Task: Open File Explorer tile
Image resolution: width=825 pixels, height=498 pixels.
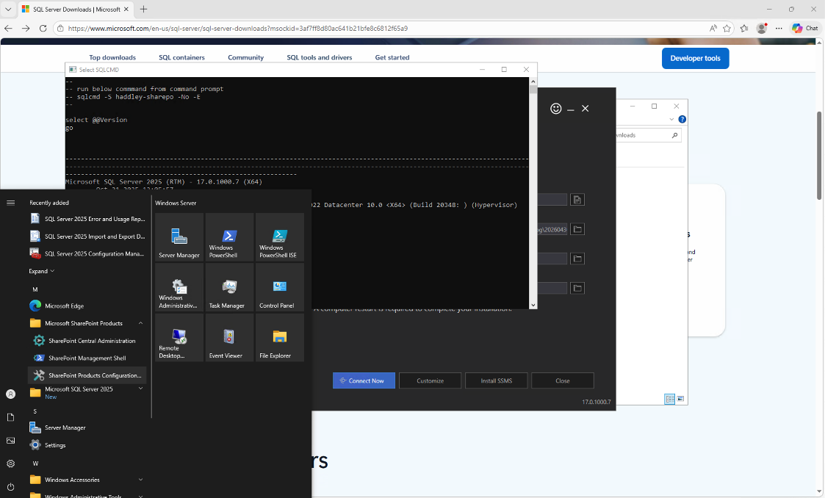Action: (280, 338)
